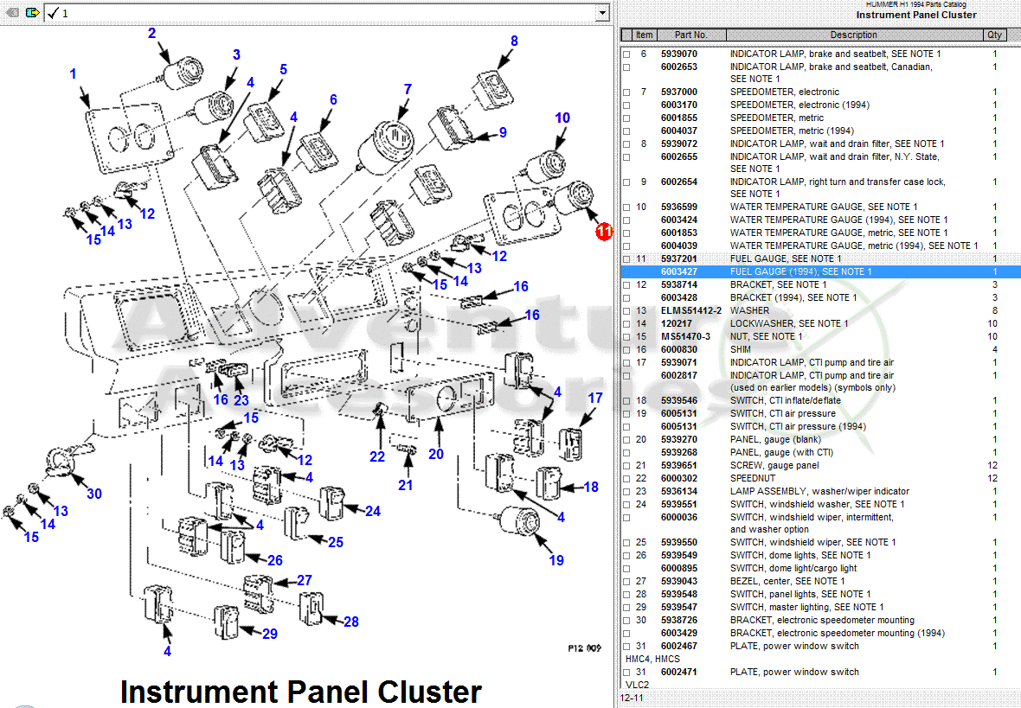1021x708 pixels.
Task: Click callout number 2 on the diagram
Action: 151,33
